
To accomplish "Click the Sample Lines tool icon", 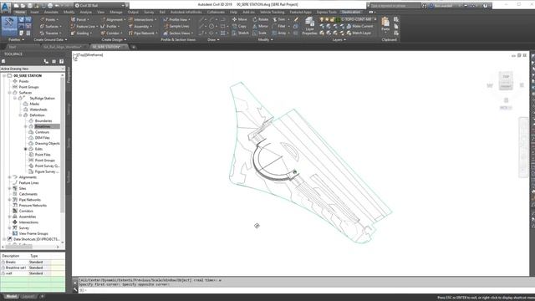I will [166, 26].
